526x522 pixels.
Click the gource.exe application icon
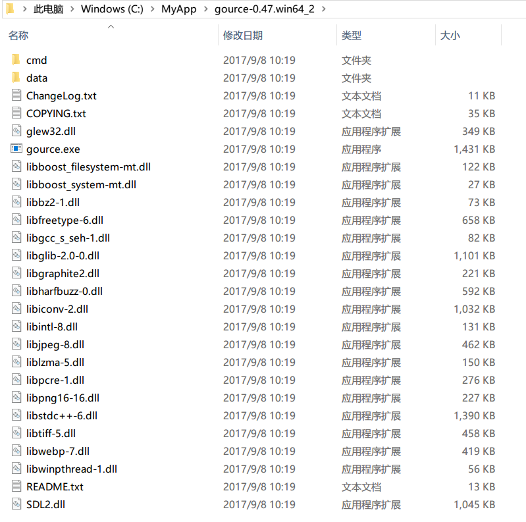tap(16, 149)
